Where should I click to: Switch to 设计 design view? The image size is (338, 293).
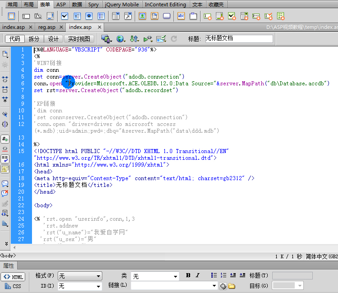pyautogui.click(x=53, y=39)
